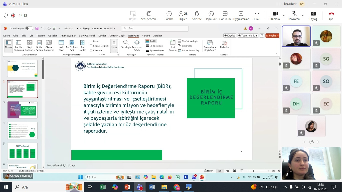Open the Tümü more options menu
Viewport: 342px width, 192px height.
257,16
